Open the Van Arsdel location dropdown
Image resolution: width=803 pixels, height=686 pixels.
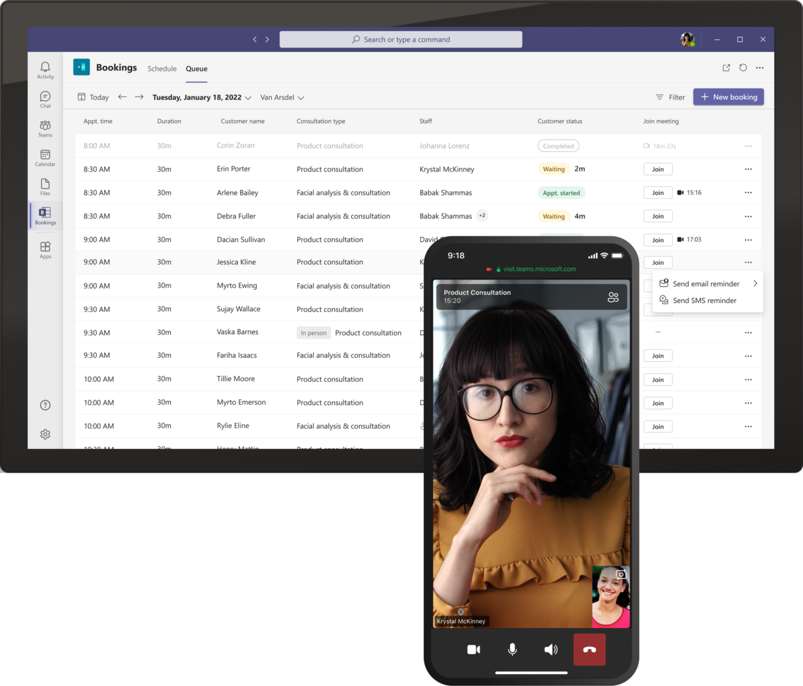[282, 97]
